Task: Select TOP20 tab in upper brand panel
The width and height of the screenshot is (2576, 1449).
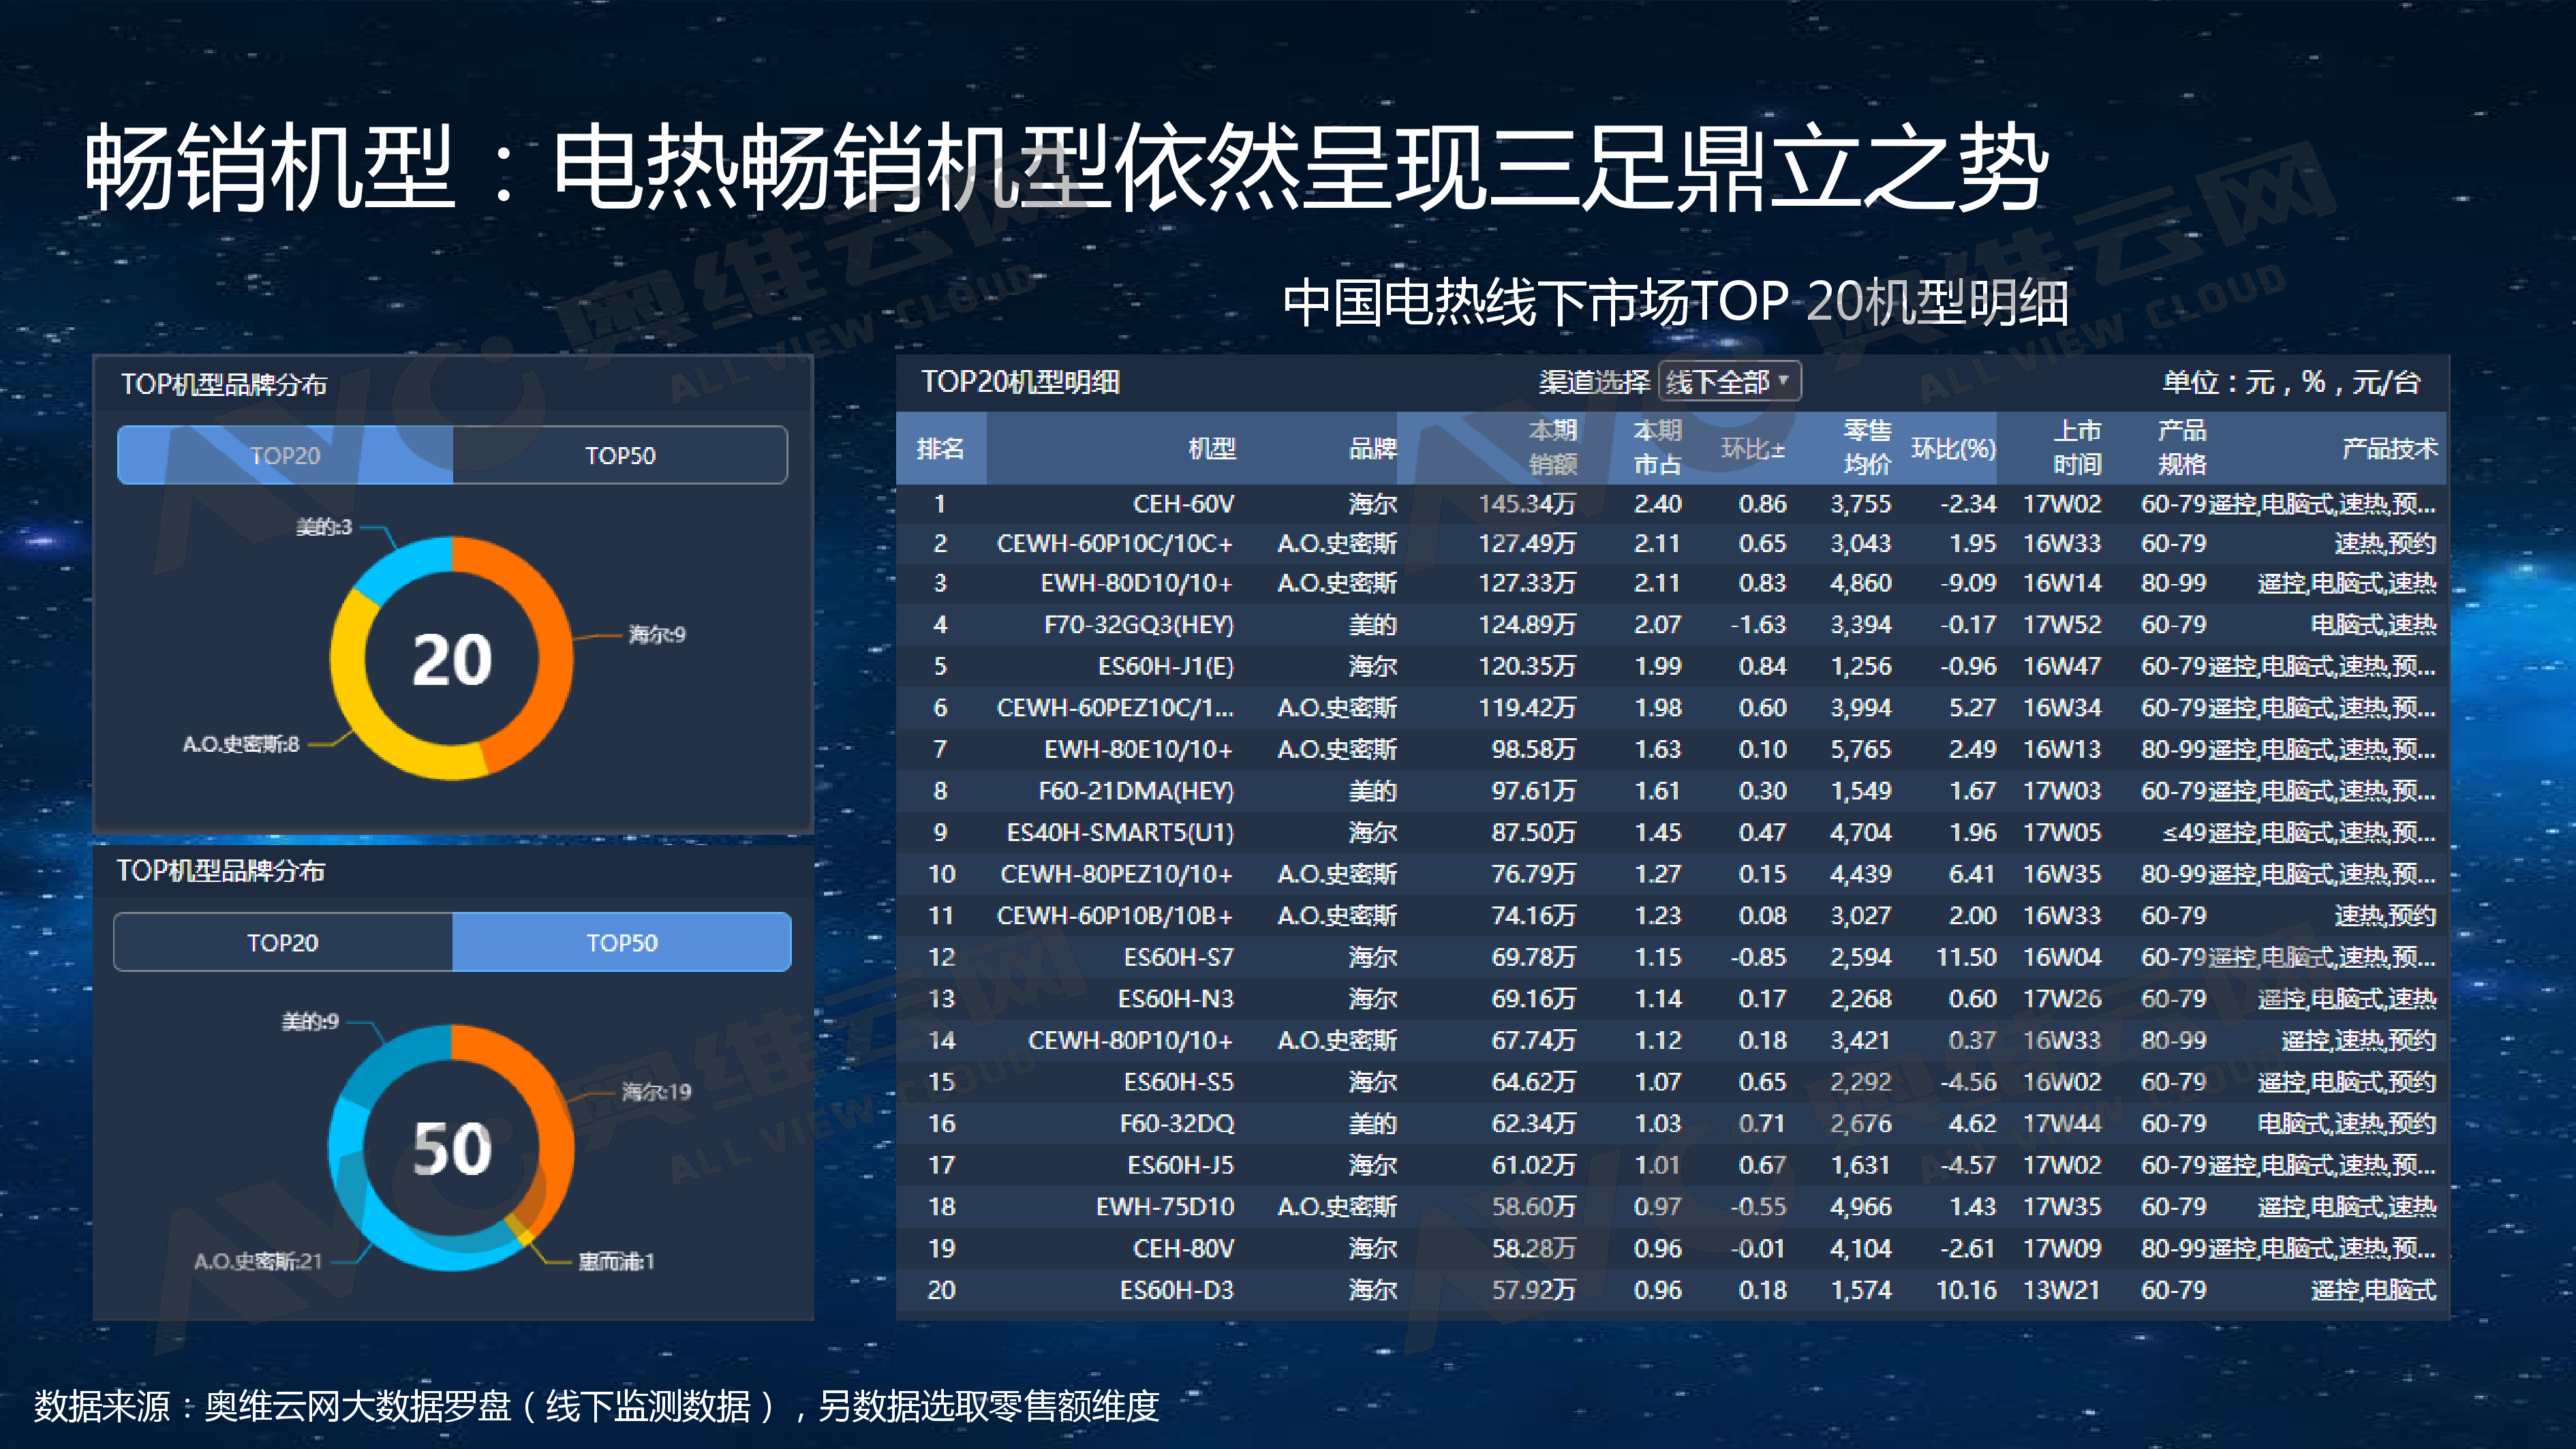Action: click(x=285, y=456)
